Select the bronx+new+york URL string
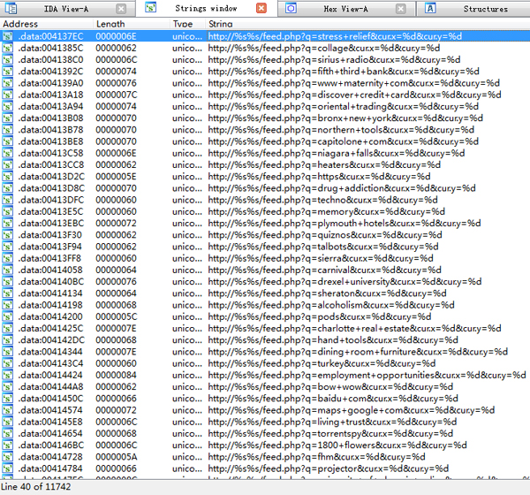Image resolution: width=530 pixels, height=495 pixels. click(x=345, y=118)
